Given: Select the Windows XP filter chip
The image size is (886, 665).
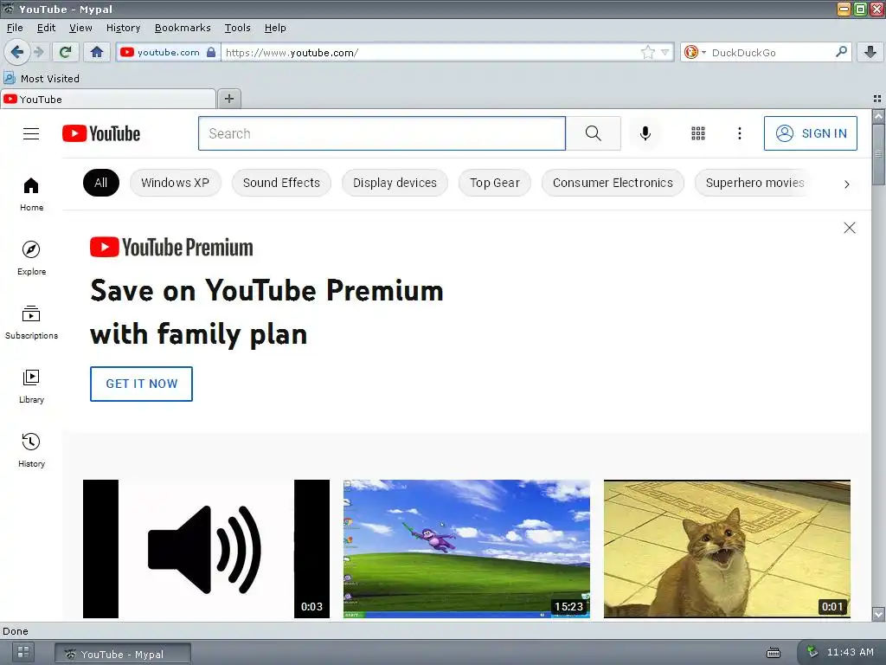Looking at the screenshot, I should pos(175,183).
